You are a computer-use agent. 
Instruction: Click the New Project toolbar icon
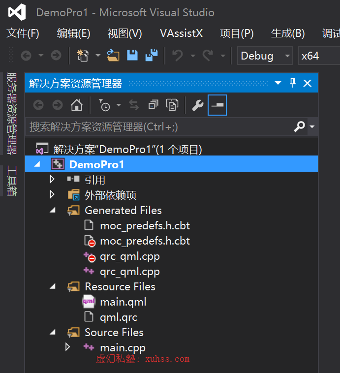point(83,56)
